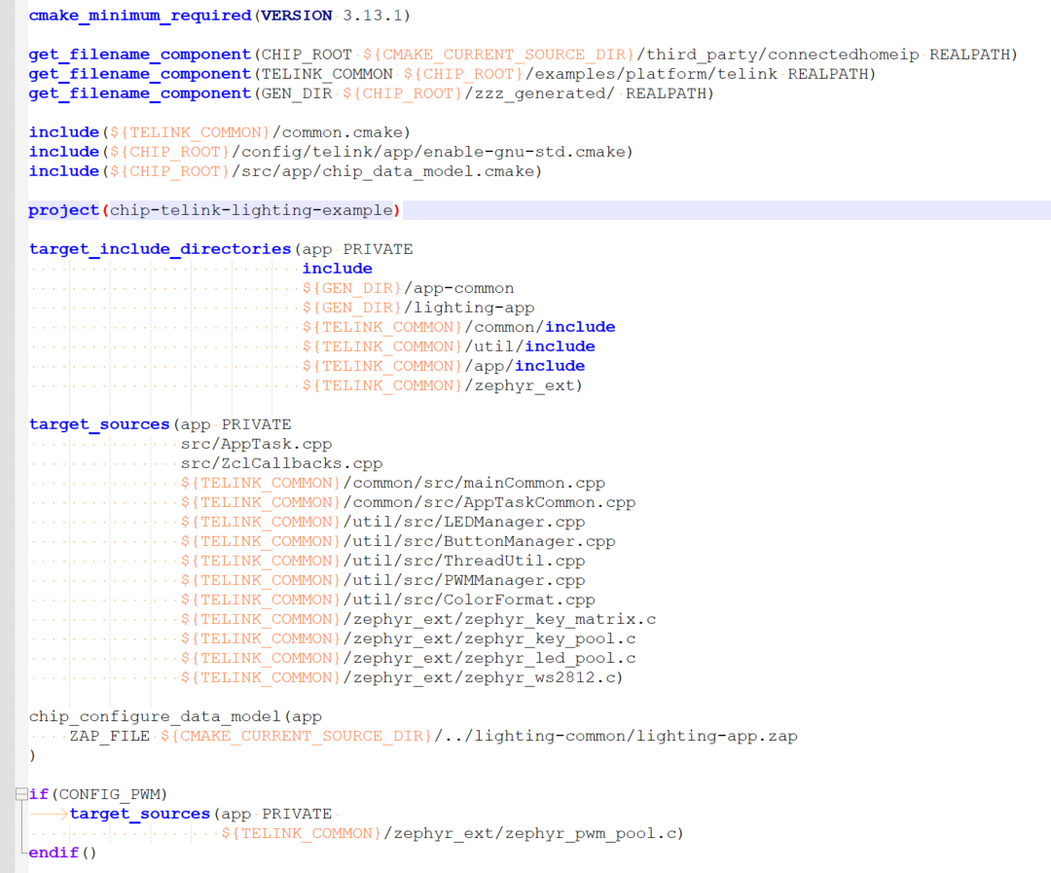Click the endif() statement
The height and width of the screenshot is (873, 1051).
coord(63,853)
